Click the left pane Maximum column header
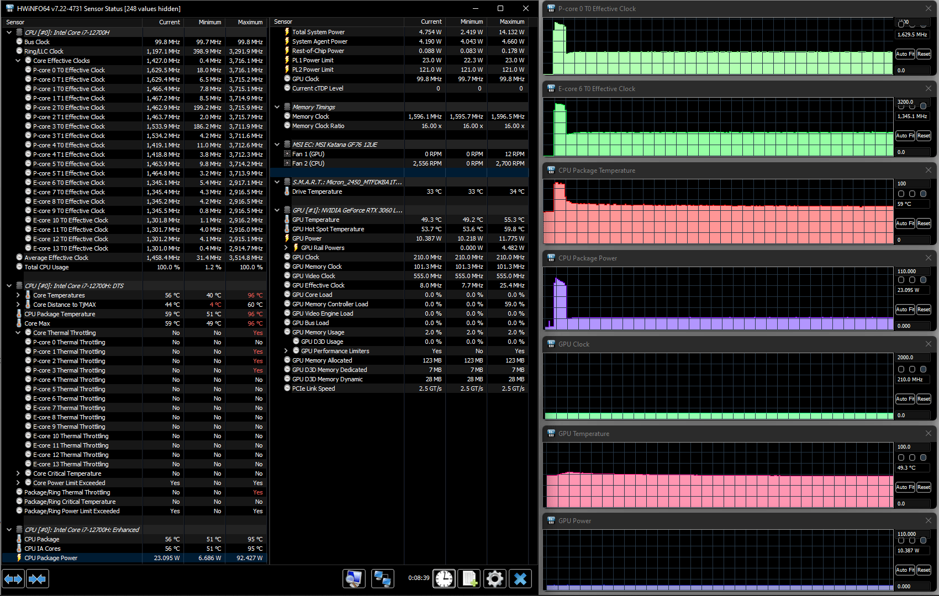This screenshot has width=939, height=596. click(246, 22)
